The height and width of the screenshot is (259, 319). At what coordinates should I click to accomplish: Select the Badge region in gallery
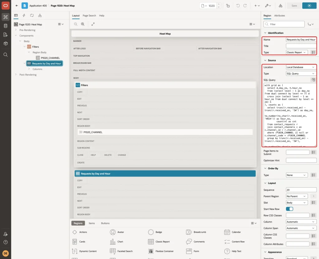coord(155,232)
